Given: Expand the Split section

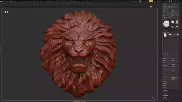Looking at the screenshot, I should coord(164,73).
